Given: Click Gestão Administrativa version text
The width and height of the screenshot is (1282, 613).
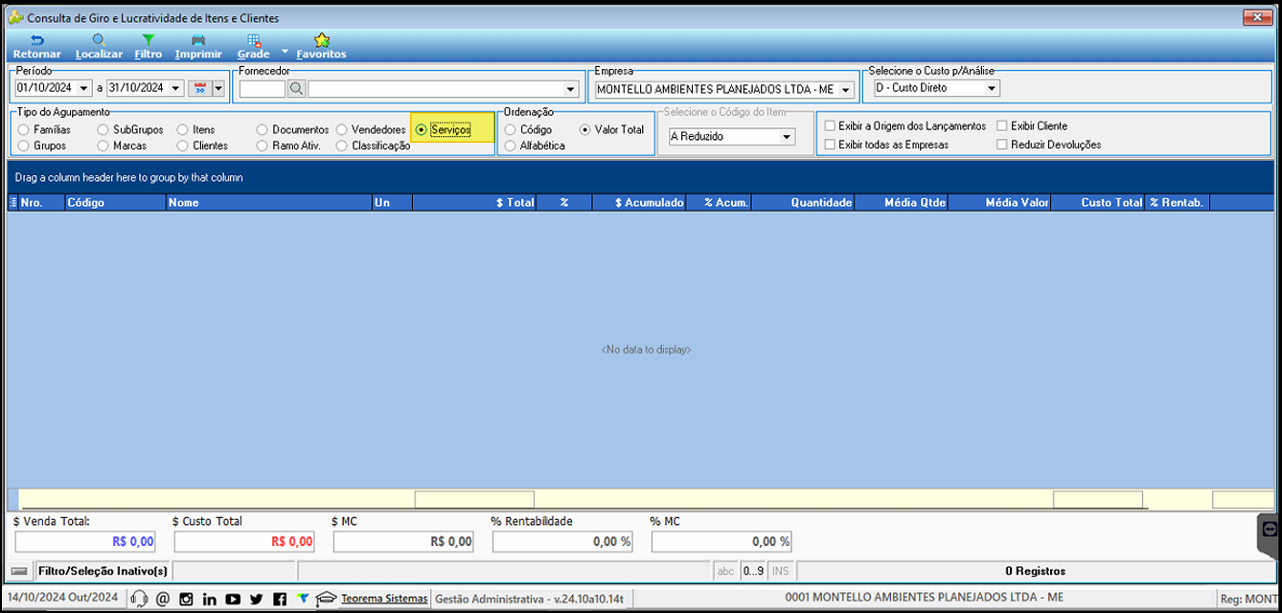Looking at the screenshot, I should tap(528, 599).
